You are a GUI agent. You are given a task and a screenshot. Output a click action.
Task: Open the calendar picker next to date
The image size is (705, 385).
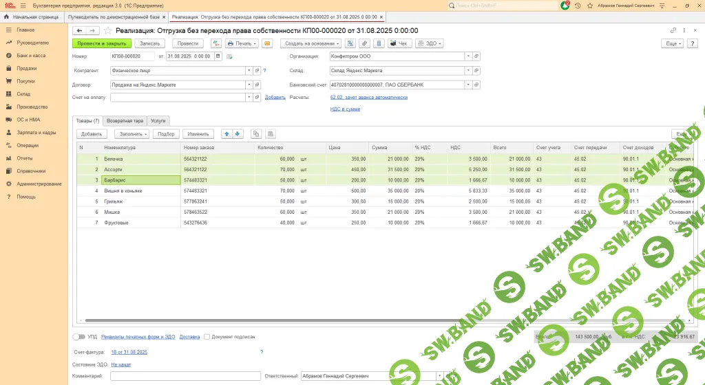(x=218, y=56)
